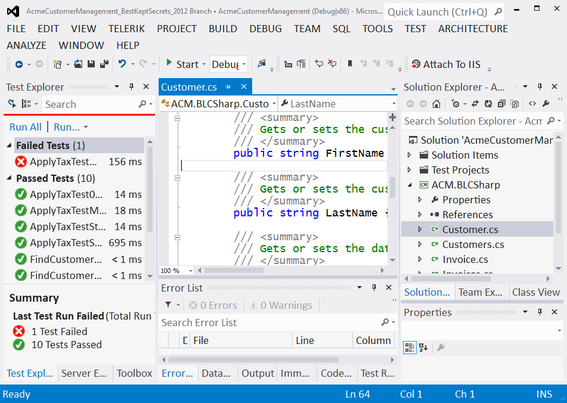
Task: Open the ARCHITECTURE menu
Action: tap(473, 29)
